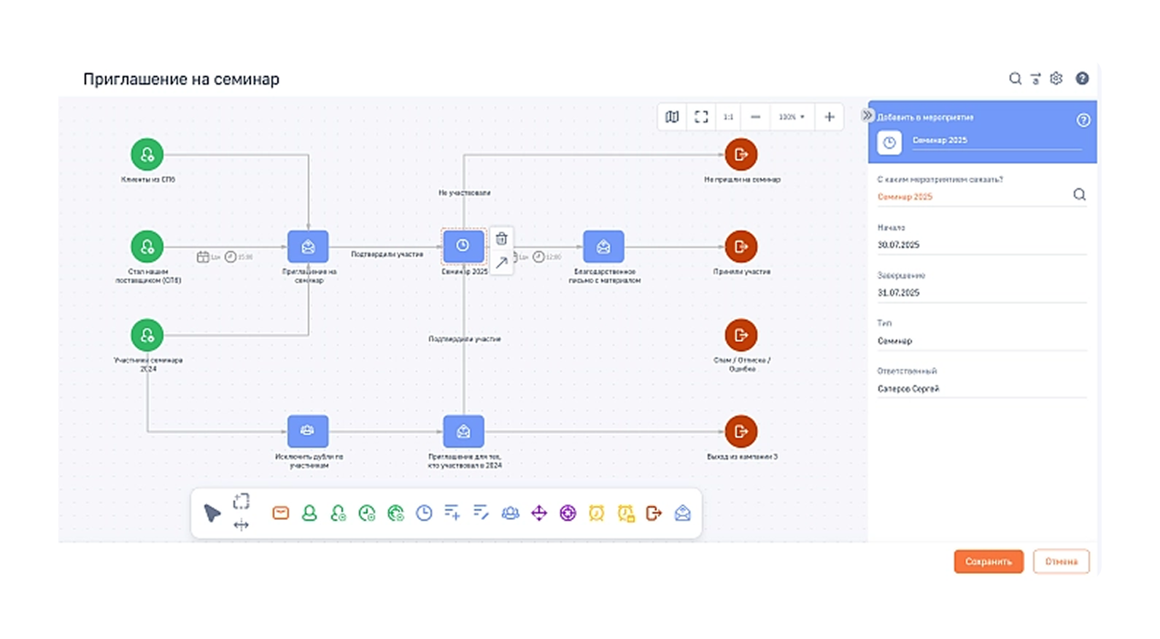This screenshot has width=1160, height=639.
Task: Search linked event with magnifier in panel
Action: pyautogui.click(x=1080, y=195)
